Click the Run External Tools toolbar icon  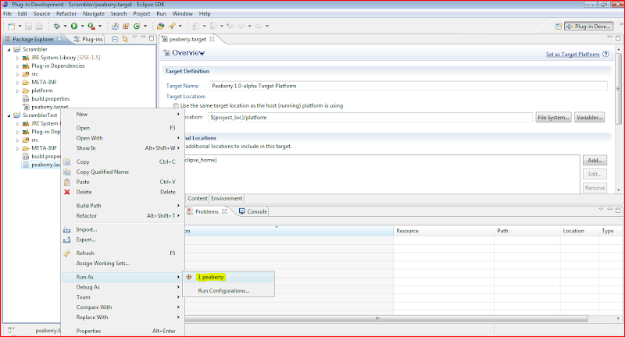tap(91, 27)
